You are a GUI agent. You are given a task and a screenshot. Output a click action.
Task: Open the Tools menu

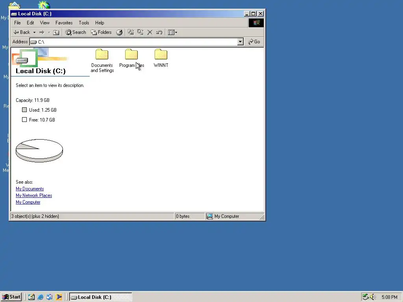click(x=84, y=23)
